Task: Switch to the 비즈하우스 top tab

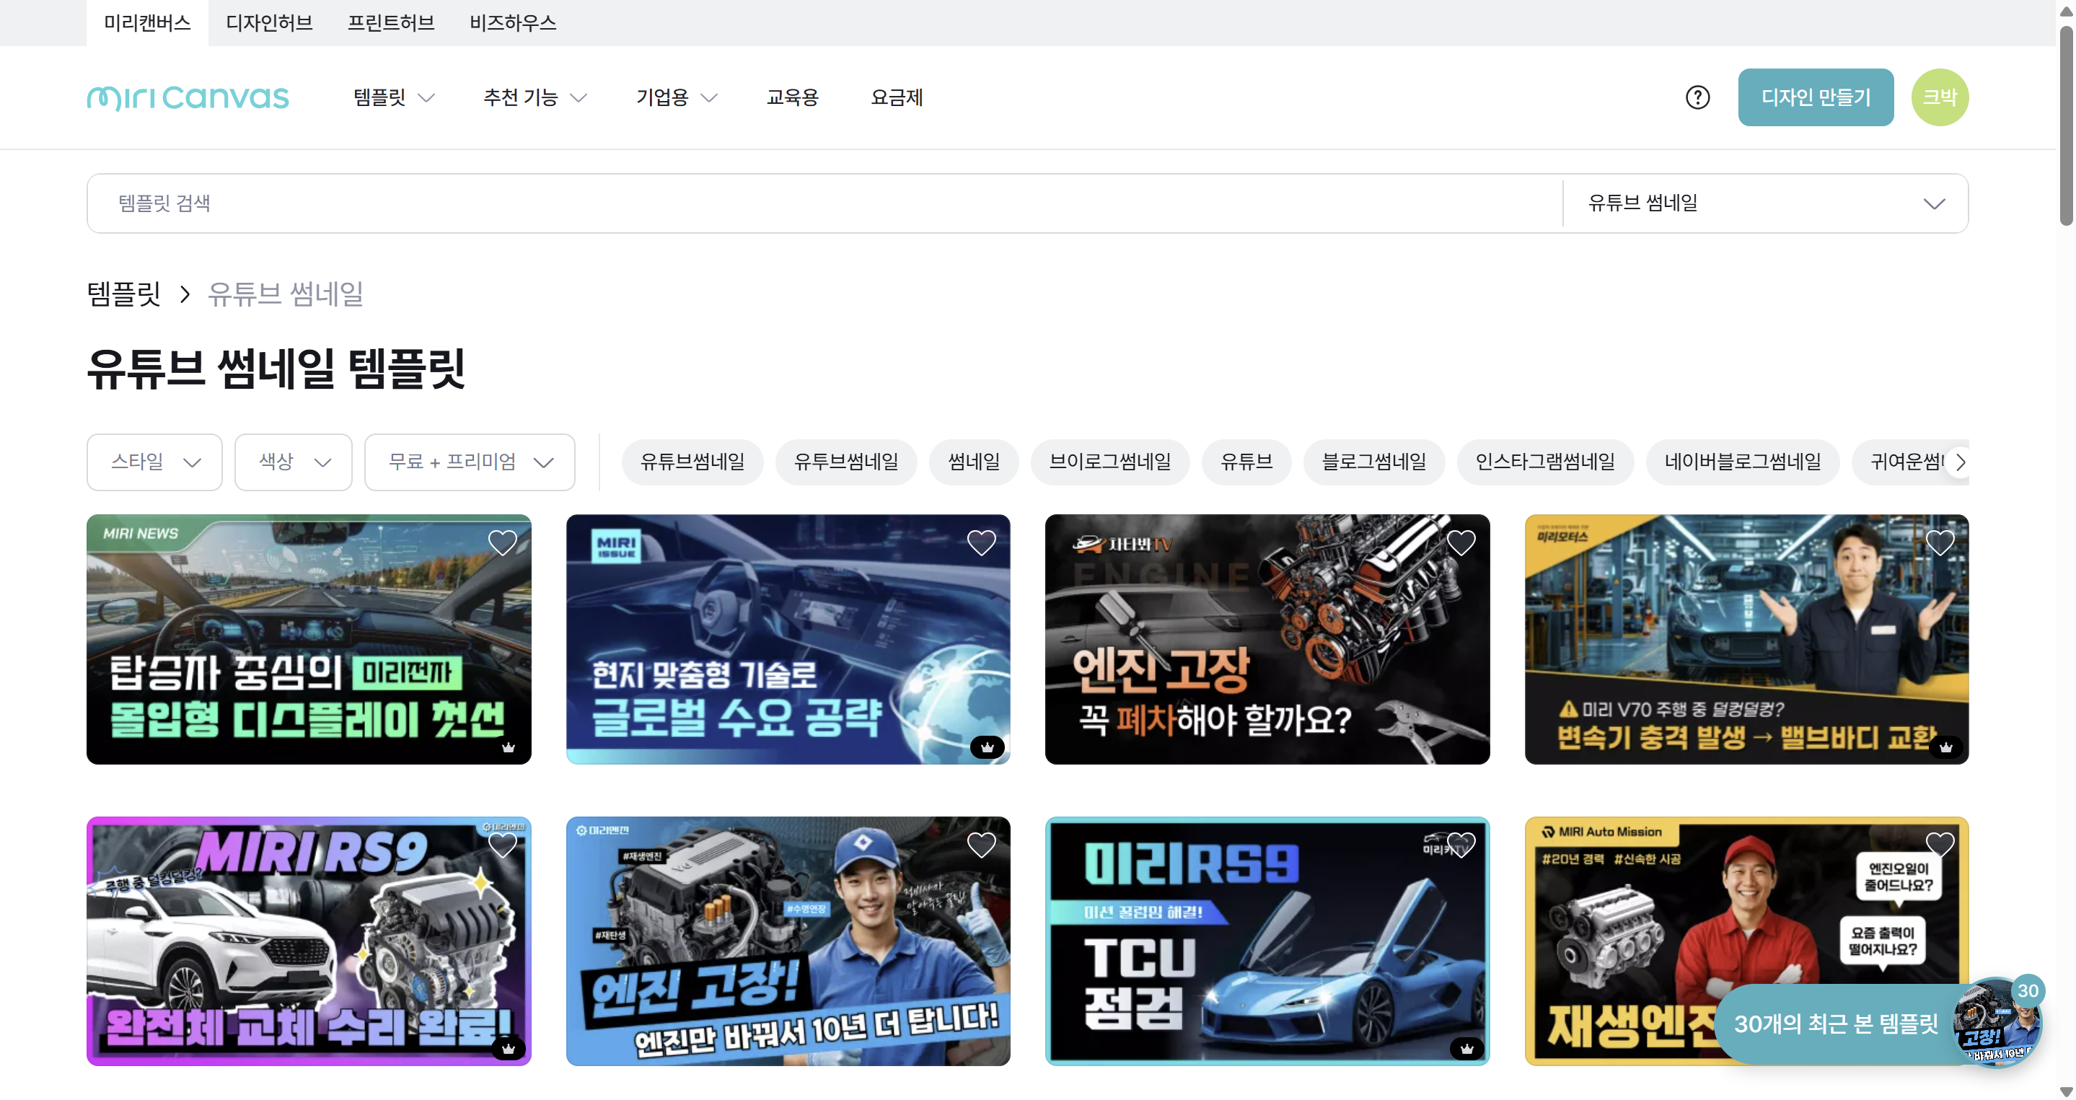Action: click(x=513, y=22)
